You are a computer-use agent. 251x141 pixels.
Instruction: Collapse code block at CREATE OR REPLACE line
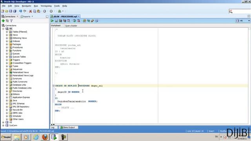(x=53, y=86)
